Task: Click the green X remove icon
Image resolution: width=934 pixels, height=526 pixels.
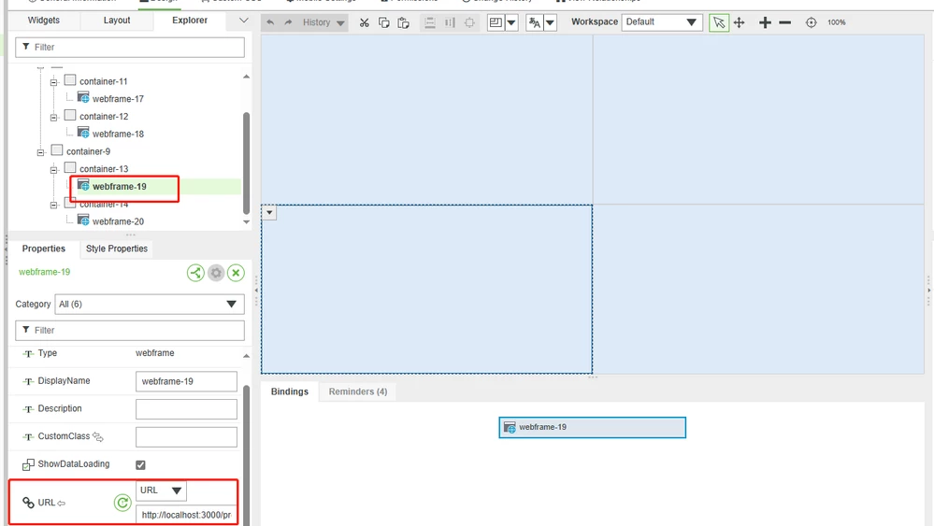Action: pyautogui.click(x=236, y=273)
